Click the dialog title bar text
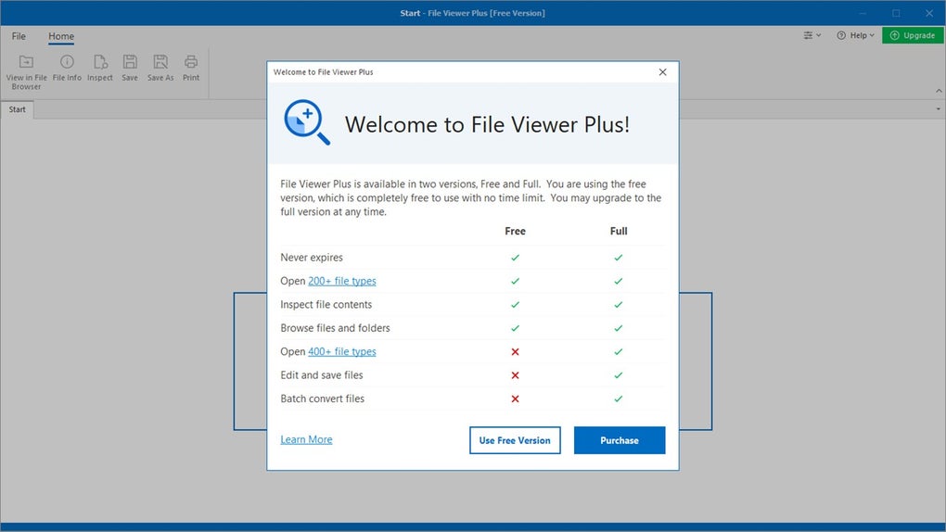946x532 pixels. point(324,71)
